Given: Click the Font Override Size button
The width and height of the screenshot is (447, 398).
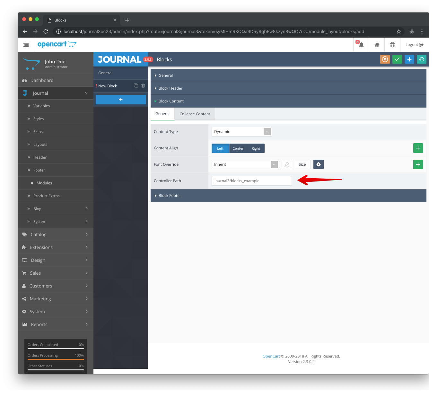Looking at the screenshot, I should [302, 164].
